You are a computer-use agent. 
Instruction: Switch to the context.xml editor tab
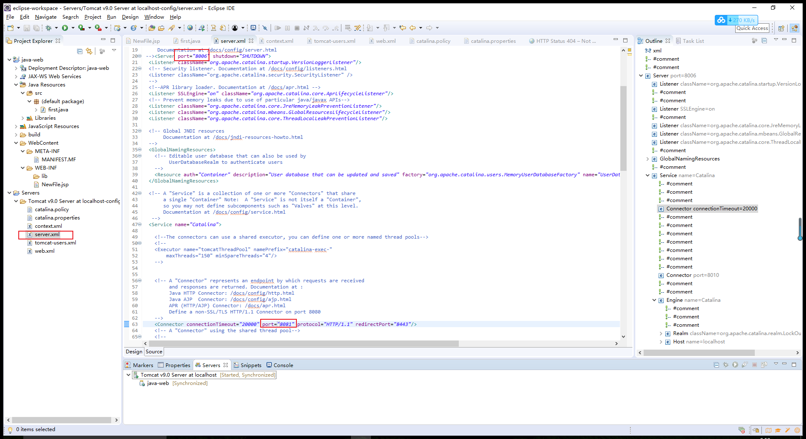pos(276,41)
